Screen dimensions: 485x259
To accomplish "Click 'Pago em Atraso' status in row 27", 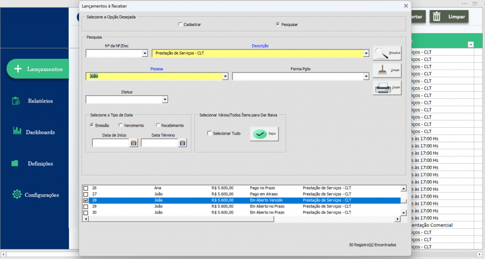I will click(x=263, y=194).
